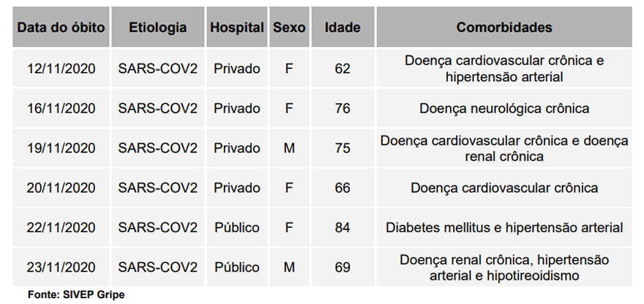
Task: Select the age value 75
Action: coord(342,148)
